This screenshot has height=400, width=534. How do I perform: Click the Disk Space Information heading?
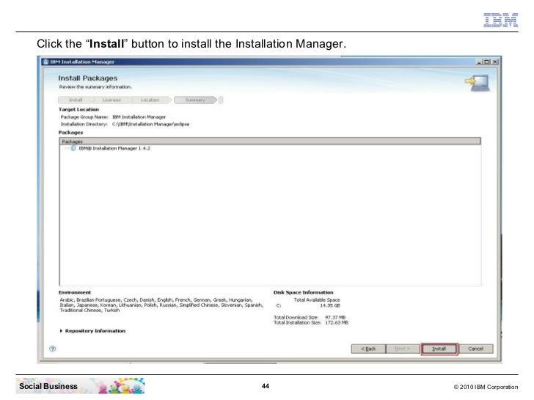tap(304, 292)
